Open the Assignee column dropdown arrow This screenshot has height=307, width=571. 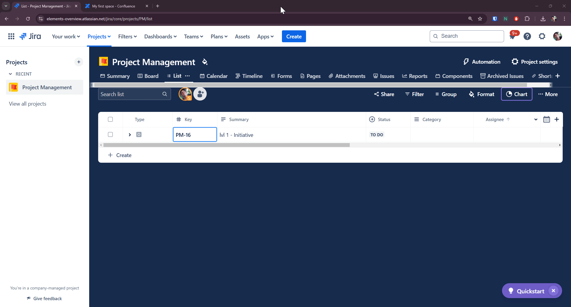click(x=536, y=119)
